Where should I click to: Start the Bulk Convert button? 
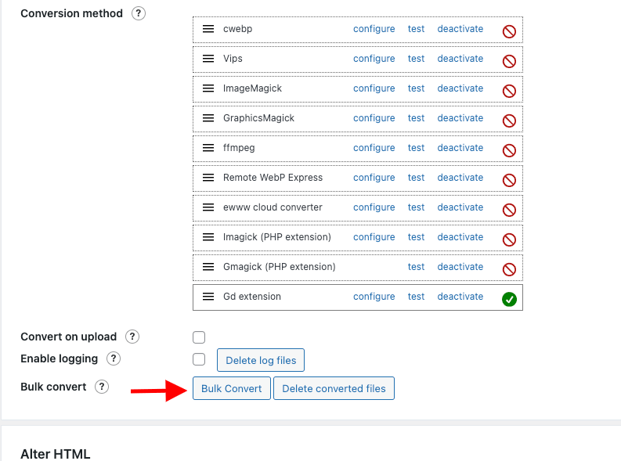(x=232, y=388)
